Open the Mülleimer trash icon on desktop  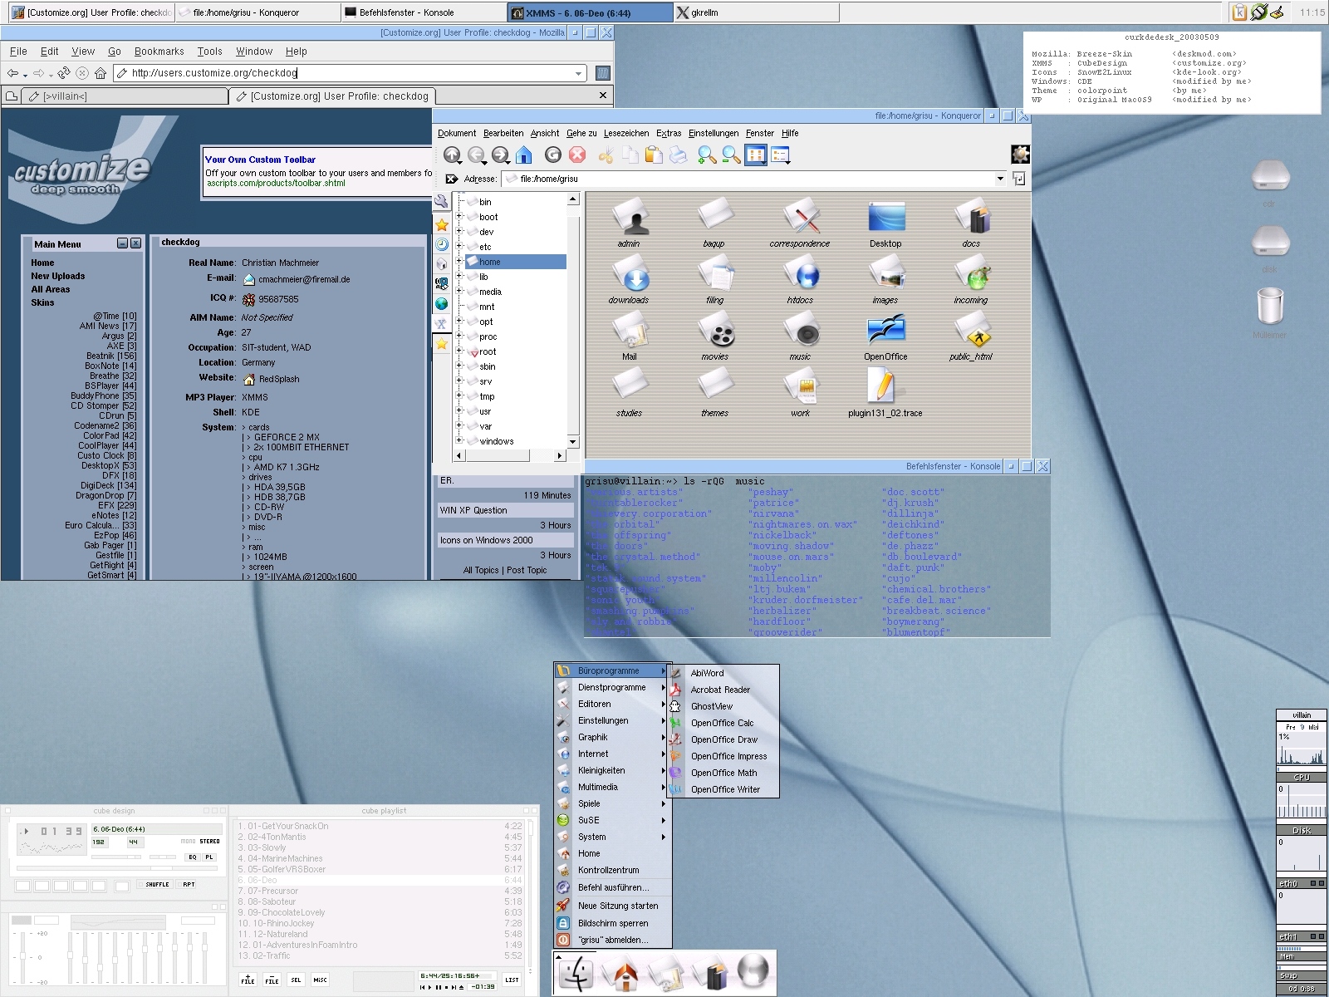pos(1270,312)
